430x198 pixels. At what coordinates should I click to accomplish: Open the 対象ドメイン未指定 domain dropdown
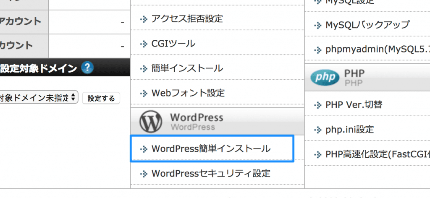[39, 97]
